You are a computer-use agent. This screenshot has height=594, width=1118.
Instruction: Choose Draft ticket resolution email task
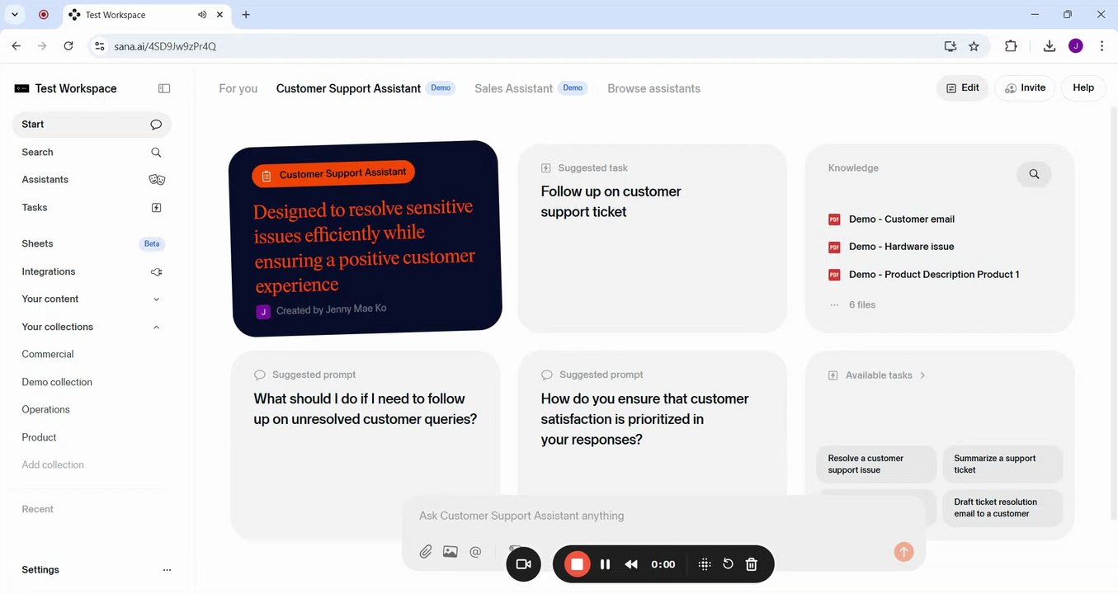(1002, 508)
